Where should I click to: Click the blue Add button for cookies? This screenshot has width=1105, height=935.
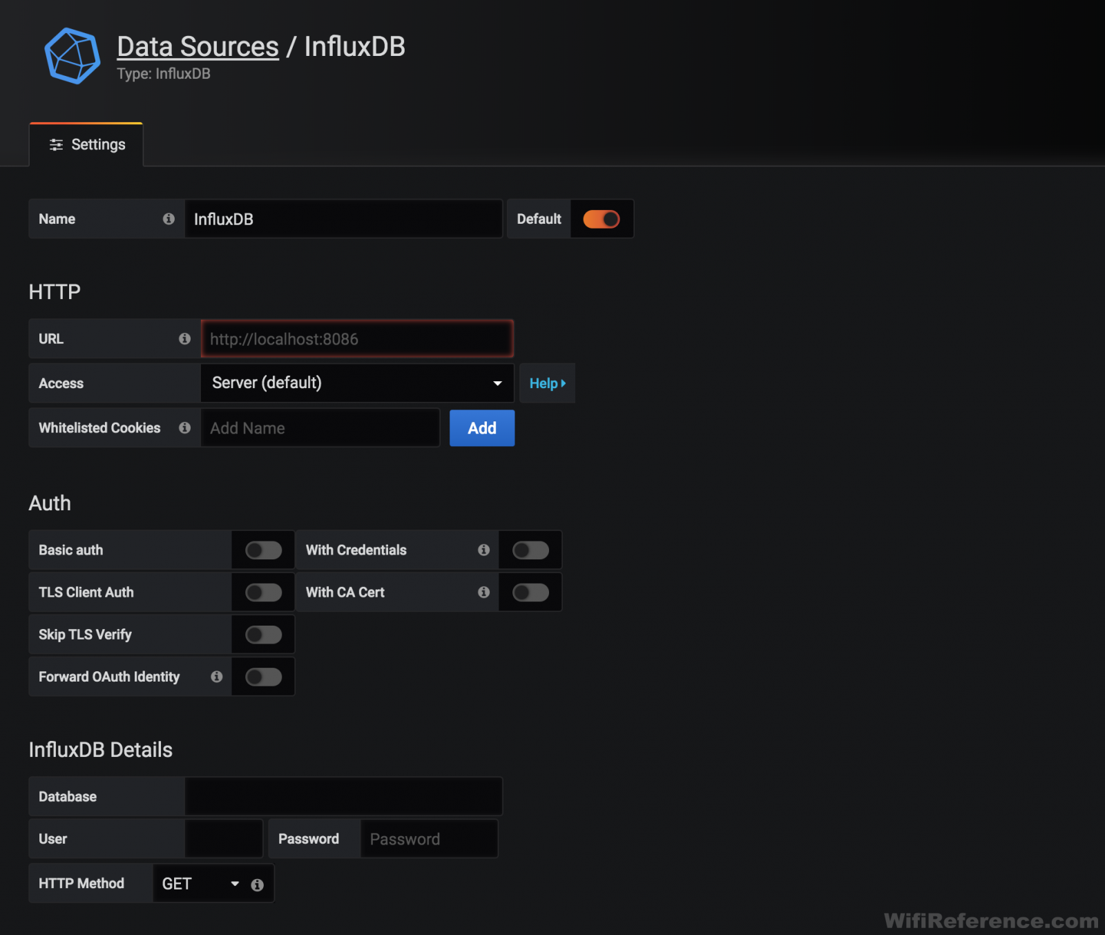tap(482, 428)
